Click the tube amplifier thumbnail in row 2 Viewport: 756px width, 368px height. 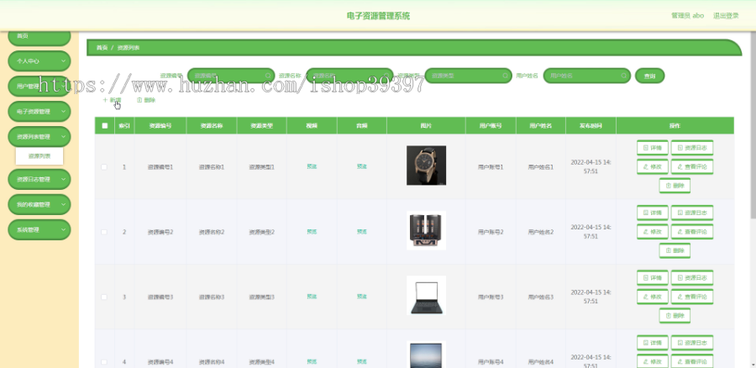[x=426, y=230]
